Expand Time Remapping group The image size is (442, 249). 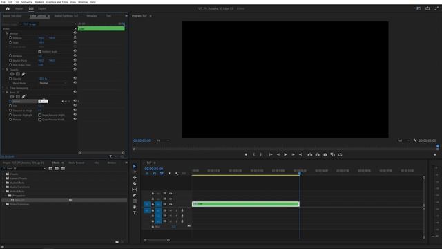[3, 88]
